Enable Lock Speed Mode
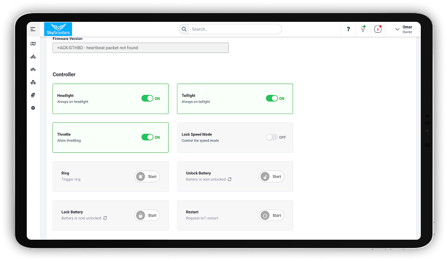 click(272, 137)
